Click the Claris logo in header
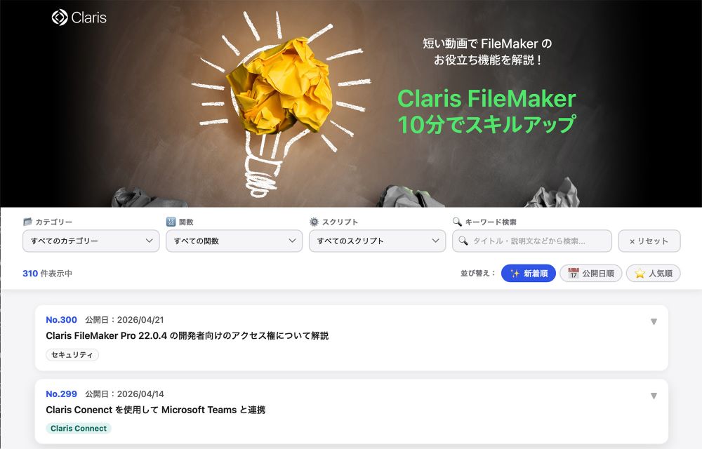This screenshot has width=702, height=449. pyautogui.click(x=79, y=18)
